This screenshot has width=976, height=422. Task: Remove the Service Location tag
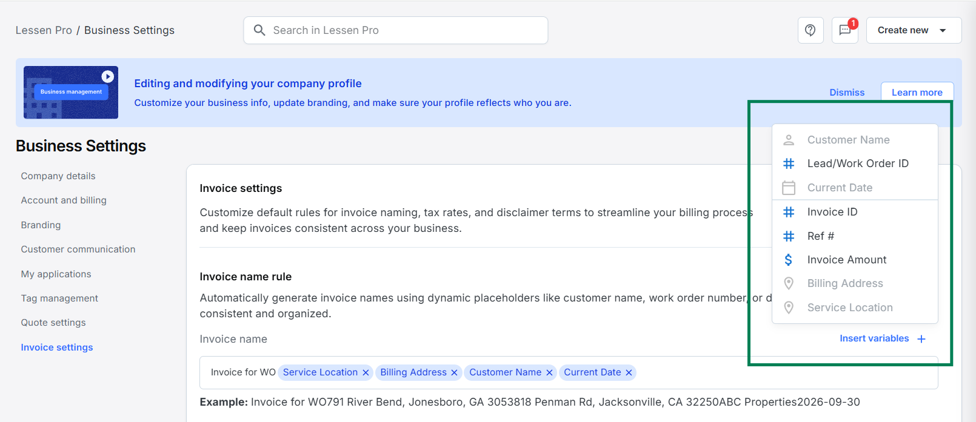(366, 373)
